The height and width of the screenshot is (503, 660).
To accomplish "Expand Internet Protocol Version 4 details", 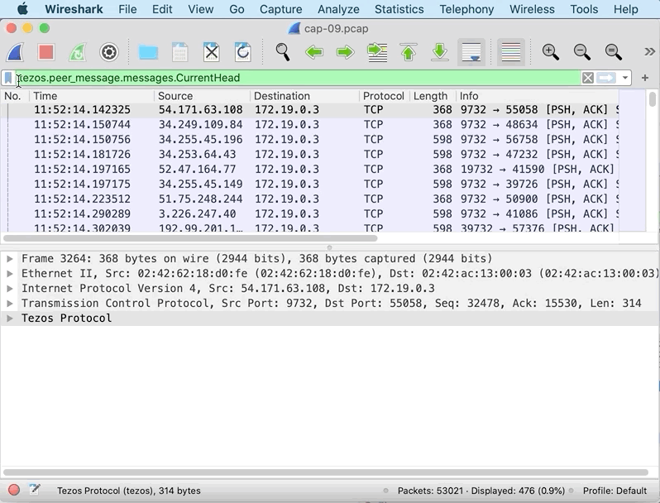I will tap(9, 289).
